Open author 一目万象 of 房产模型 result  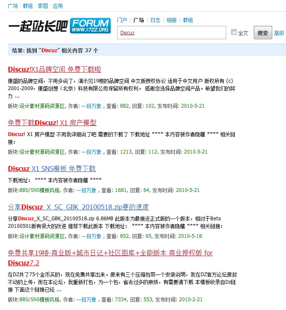click(91, 152)
